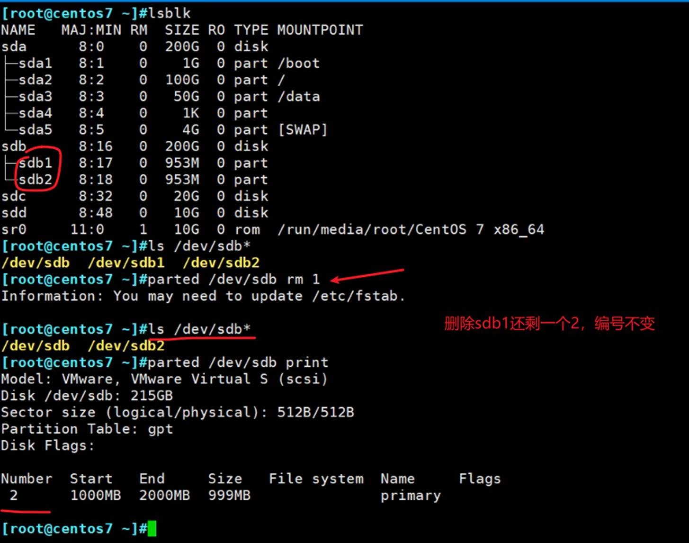Select the circled sdb2 entry in the lsblk tree
689x543 pixels.
[36, 180]
